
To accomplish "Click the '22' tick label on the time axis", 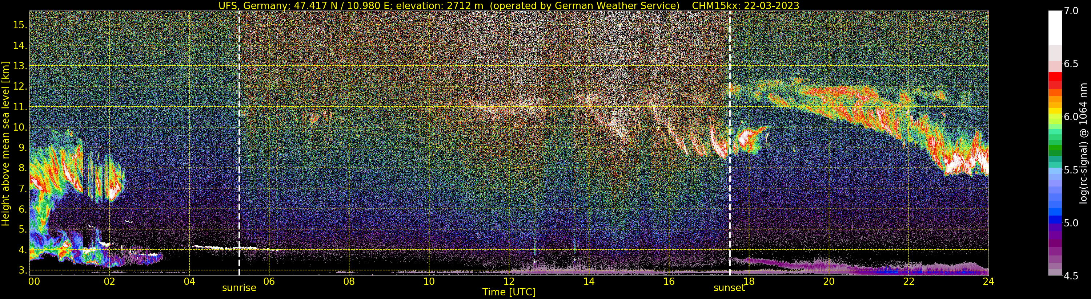I will (x=909, y=281).
